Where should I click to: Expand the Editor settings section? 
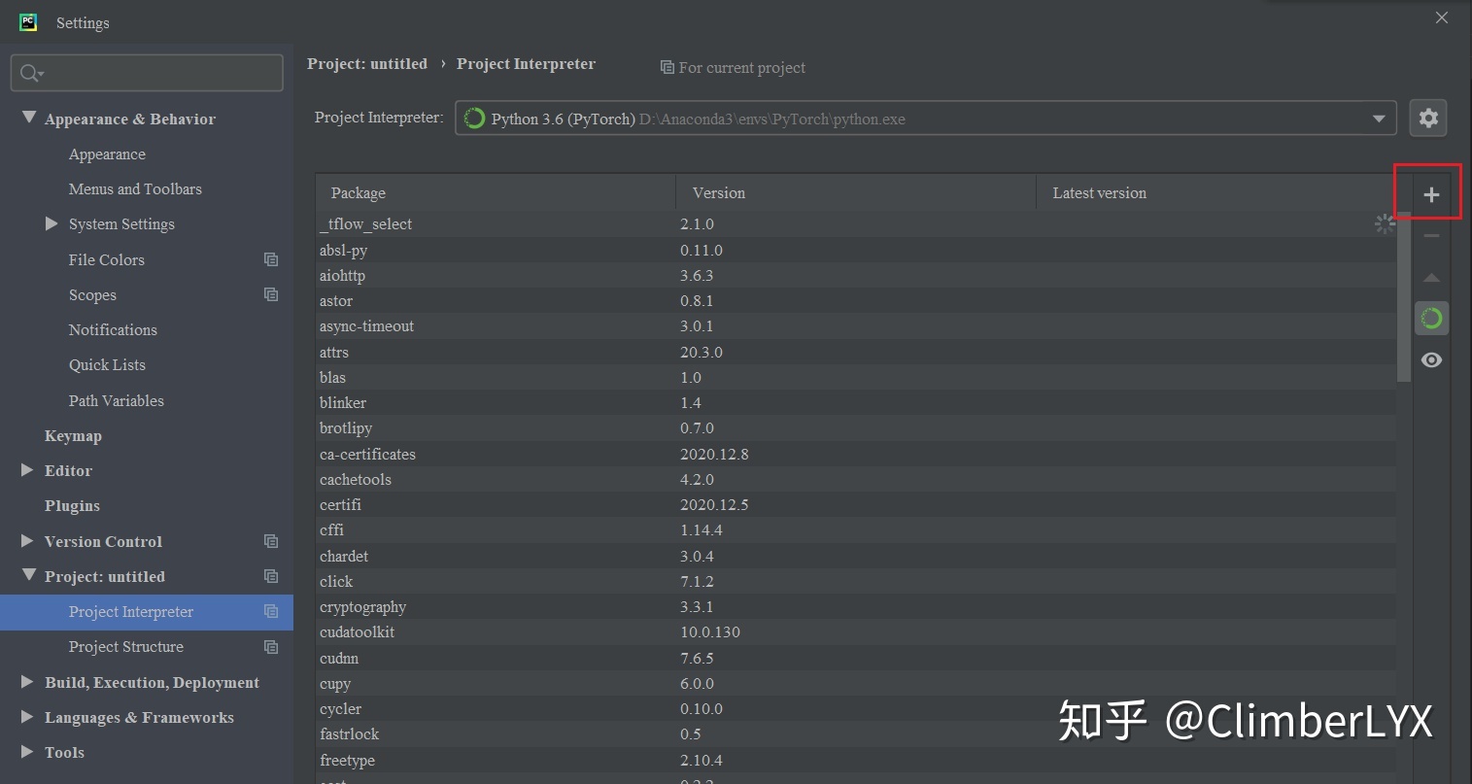(26, 470)
